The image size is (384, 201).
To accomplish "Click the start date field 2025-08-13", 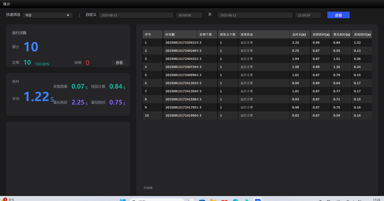I will coord(136,15).
